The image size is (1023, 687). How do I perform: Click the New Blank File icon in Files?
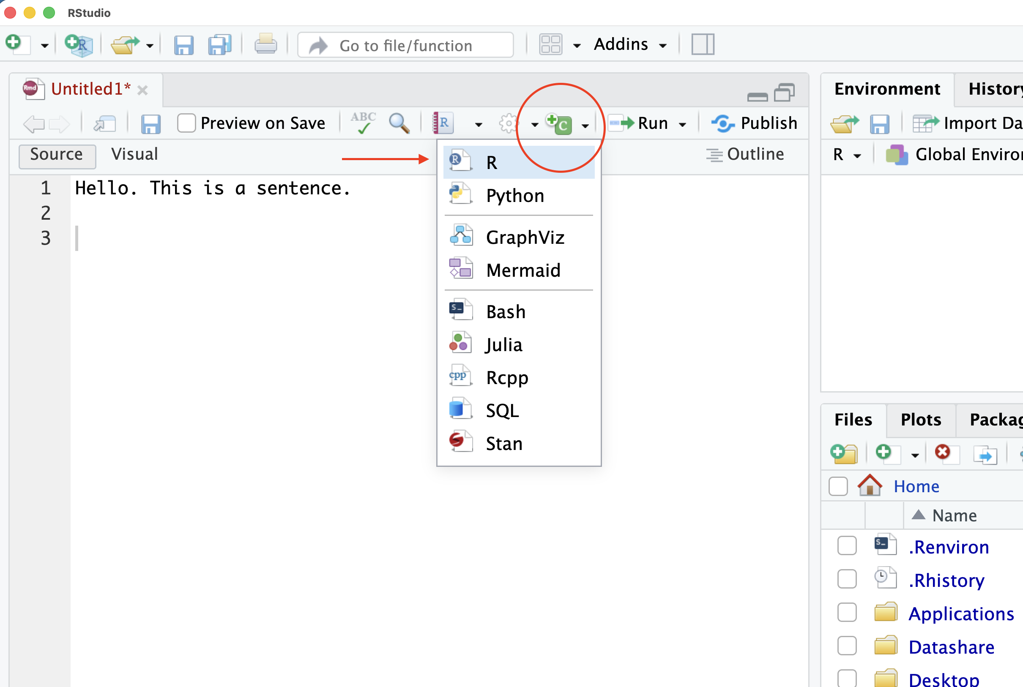(888, 453)
